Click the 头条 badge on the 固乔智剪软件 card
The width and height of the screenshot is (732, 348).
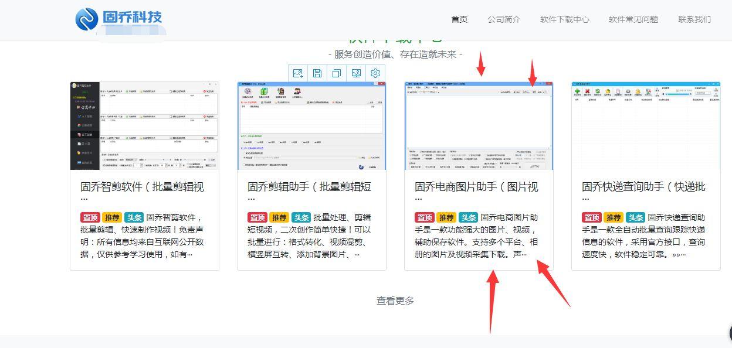(x=134, y=217)
